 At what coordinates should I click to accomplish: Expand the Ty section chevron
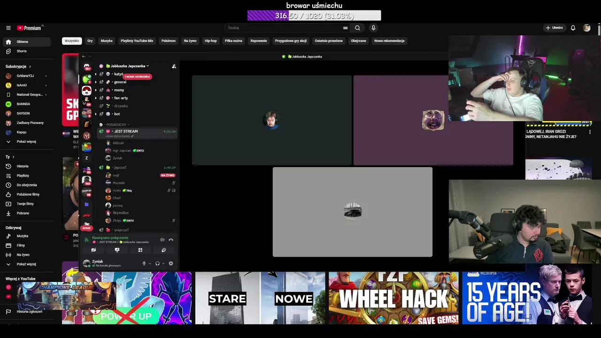13,157
